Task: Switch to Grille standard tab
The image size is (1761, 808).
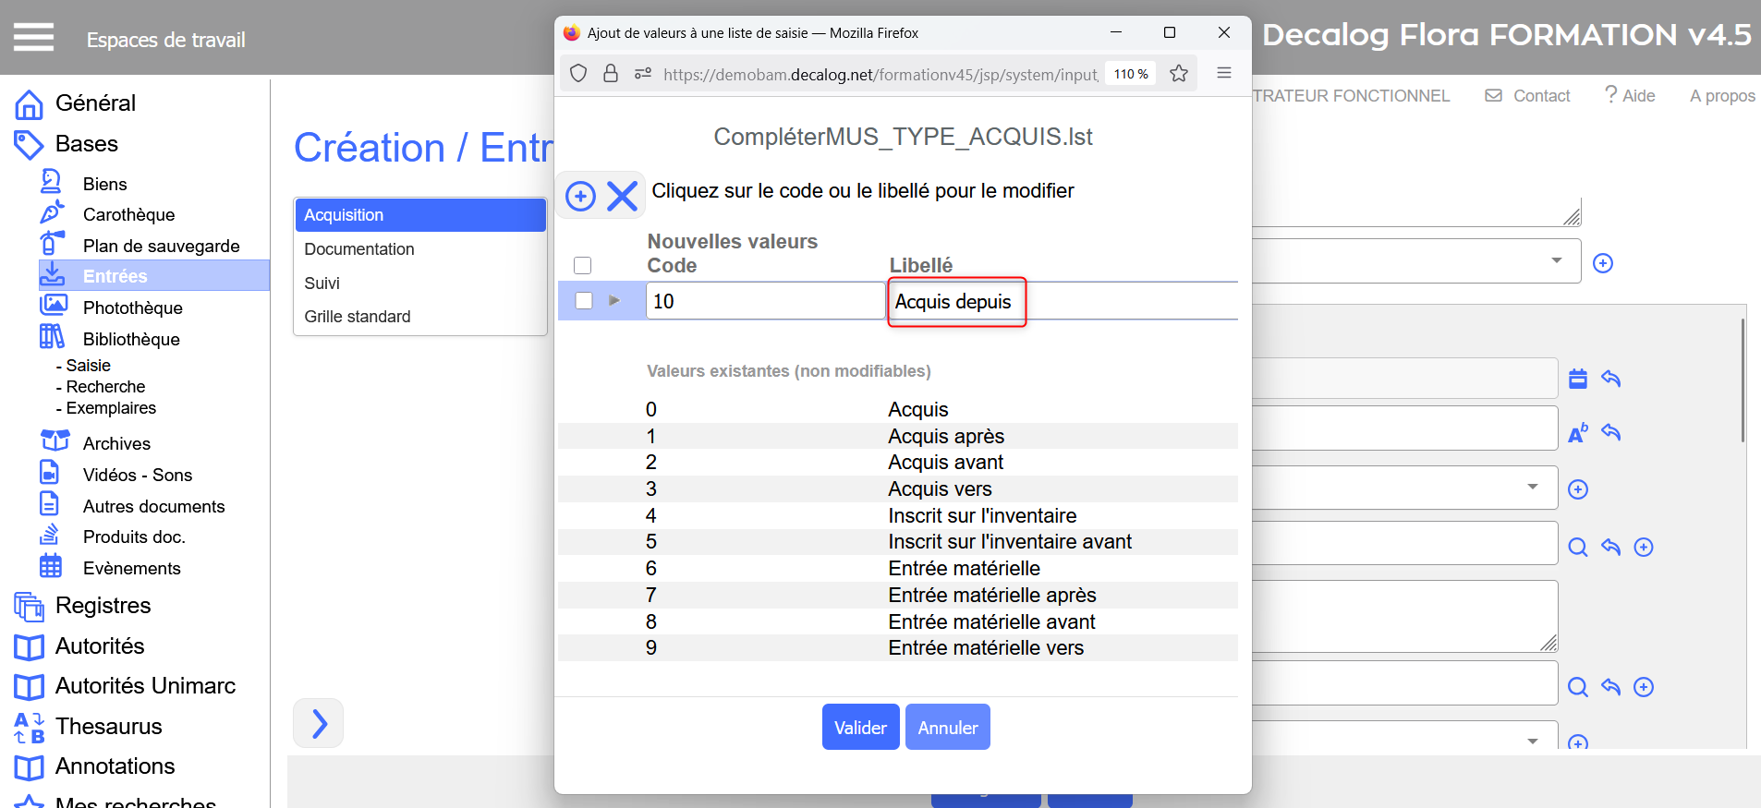Action: point(358,317)
